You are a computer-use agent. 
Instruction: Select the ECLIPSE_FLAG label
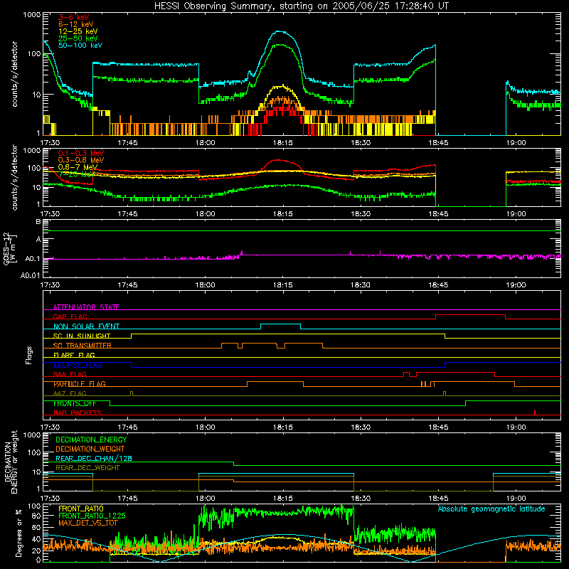click(78, 365)
